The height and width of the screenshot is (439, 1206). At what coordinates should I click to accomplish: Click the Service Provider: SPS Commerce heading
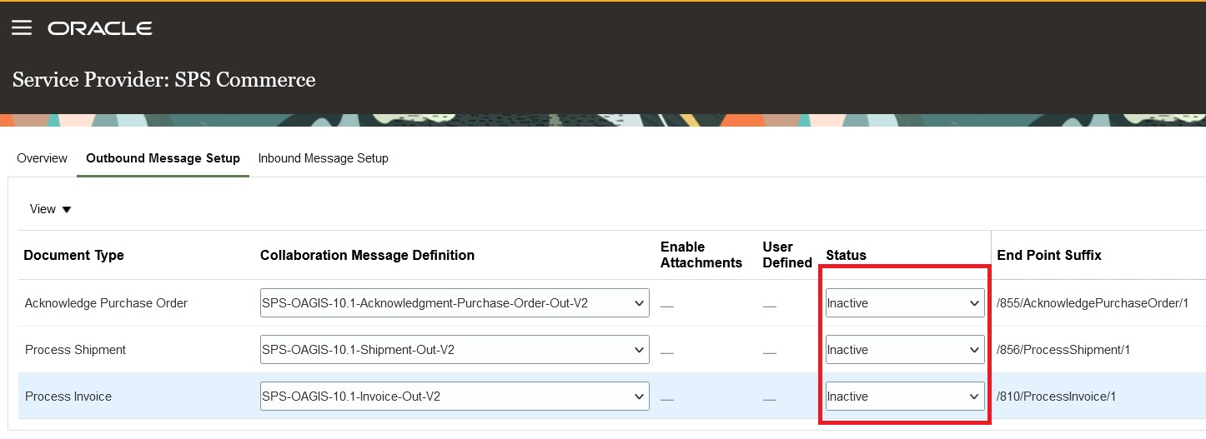pos(164,80)
